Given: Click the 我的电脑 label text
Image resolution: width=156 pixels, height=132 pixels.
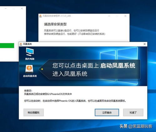Looking at the screenshot, I should (x=30, y=59).
